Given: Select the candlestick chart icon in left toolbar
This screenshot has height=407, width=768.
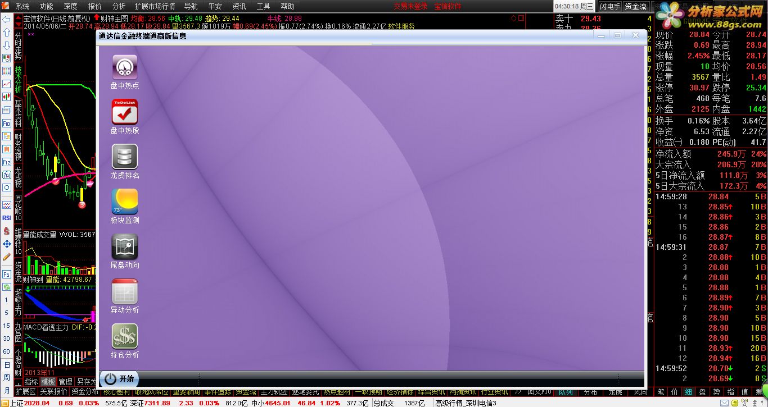Looking at the screenshot, I should click(7, 97).
